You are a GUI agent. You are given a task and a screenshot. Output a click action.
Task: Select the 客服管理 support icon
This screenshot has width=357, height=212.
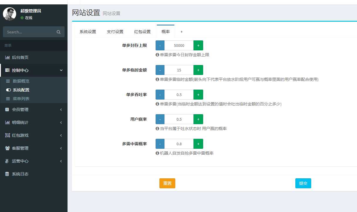click(x=8, y=148)
